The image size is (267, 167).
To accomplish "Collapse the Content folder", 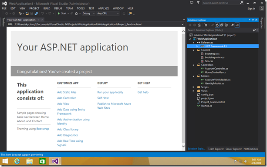I will [x=194, y=50].
